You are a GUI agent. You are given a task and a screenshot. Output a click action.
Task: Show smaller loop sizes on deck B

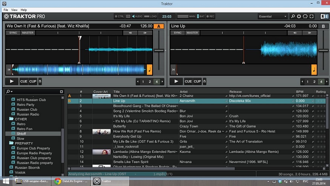click(302, 82)
